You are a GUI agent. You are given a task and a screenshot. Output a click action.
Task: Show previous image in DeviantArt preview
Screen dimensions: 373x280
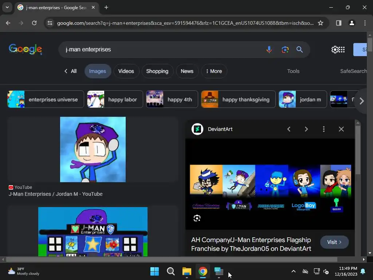[289, 129]
